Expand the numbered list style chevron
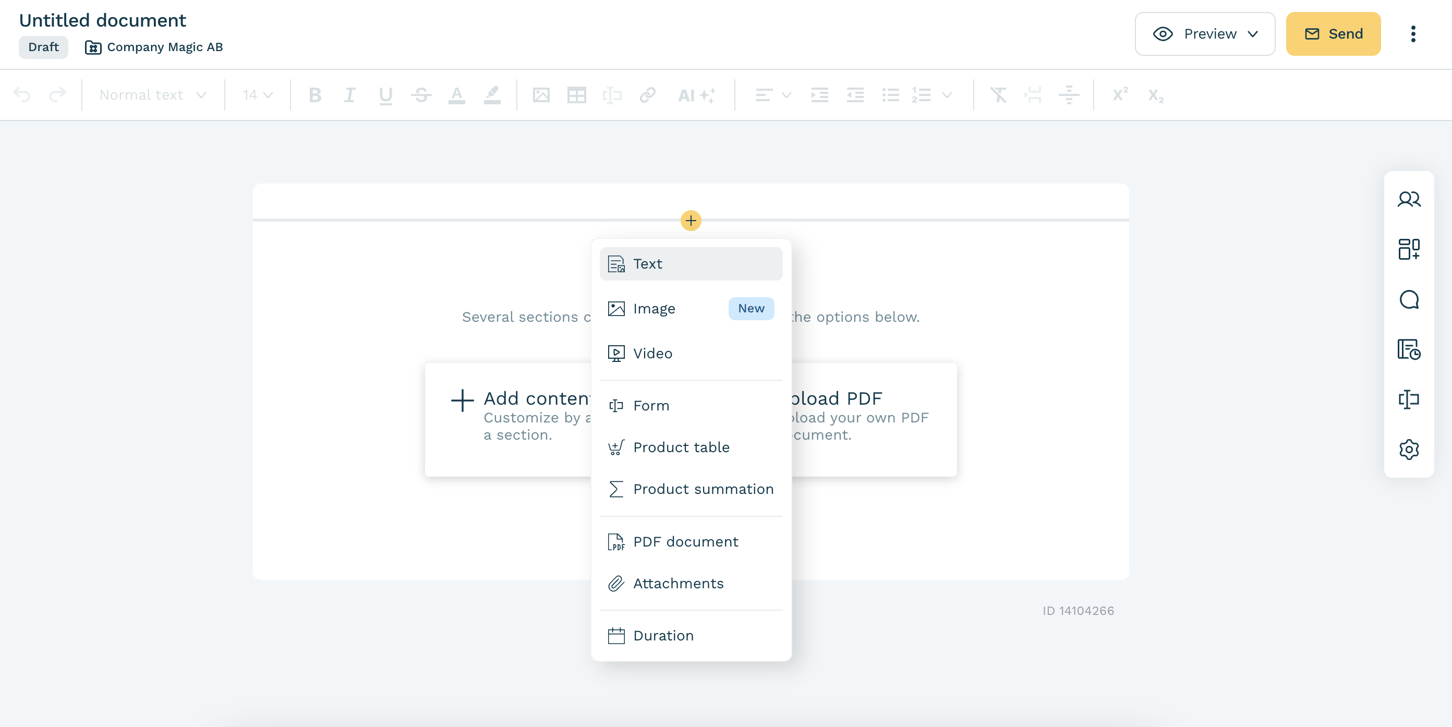The image size is (1452, 727). pyautogui.click(x=948, y=95)
